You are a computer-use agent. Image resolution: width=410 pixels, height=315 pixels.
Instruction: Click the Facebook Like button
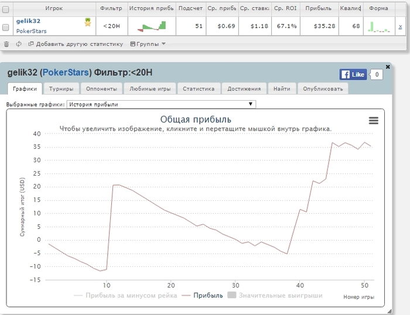pyautogui.click(x=353, y=74)
